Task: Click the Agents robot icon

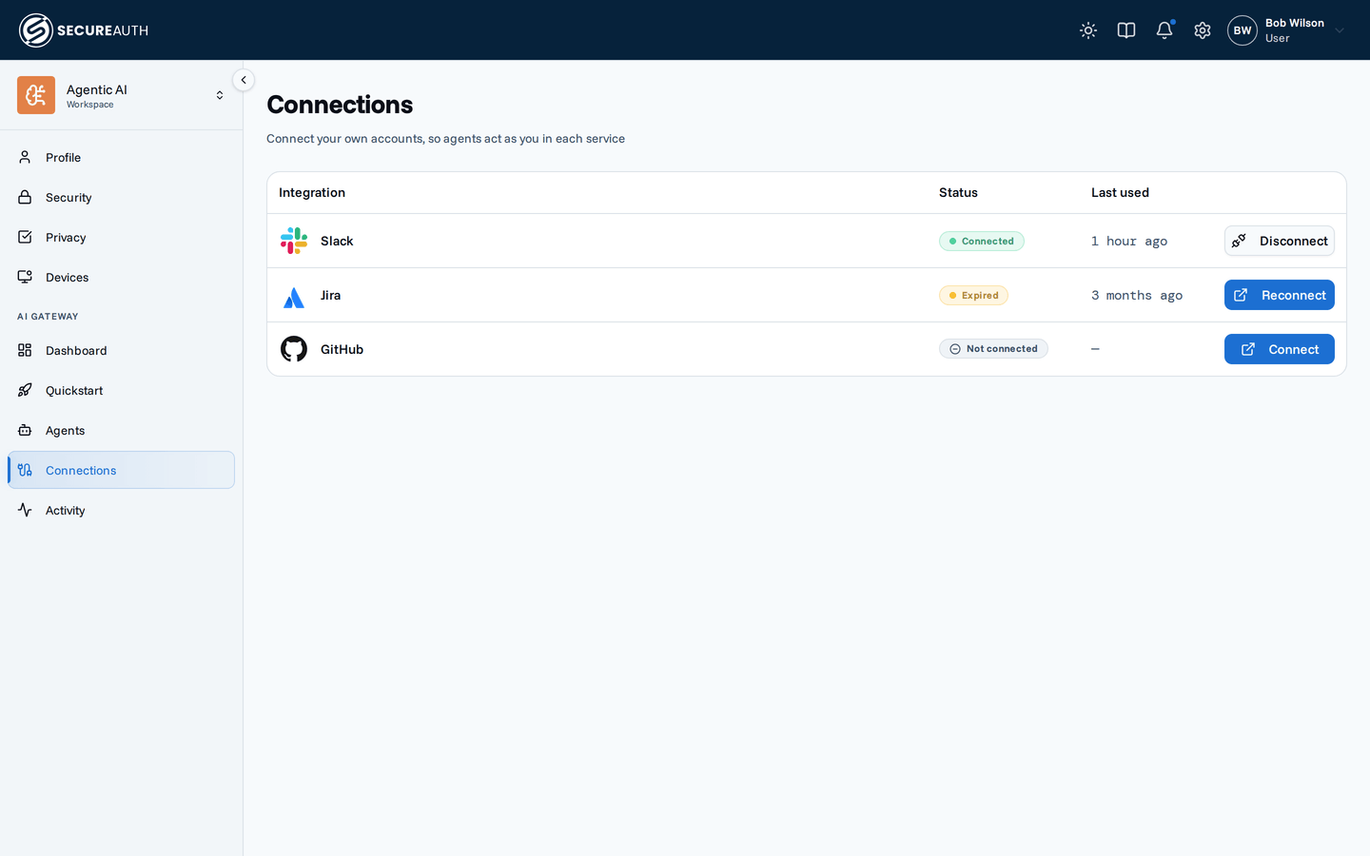Action: tap(25, 430)
